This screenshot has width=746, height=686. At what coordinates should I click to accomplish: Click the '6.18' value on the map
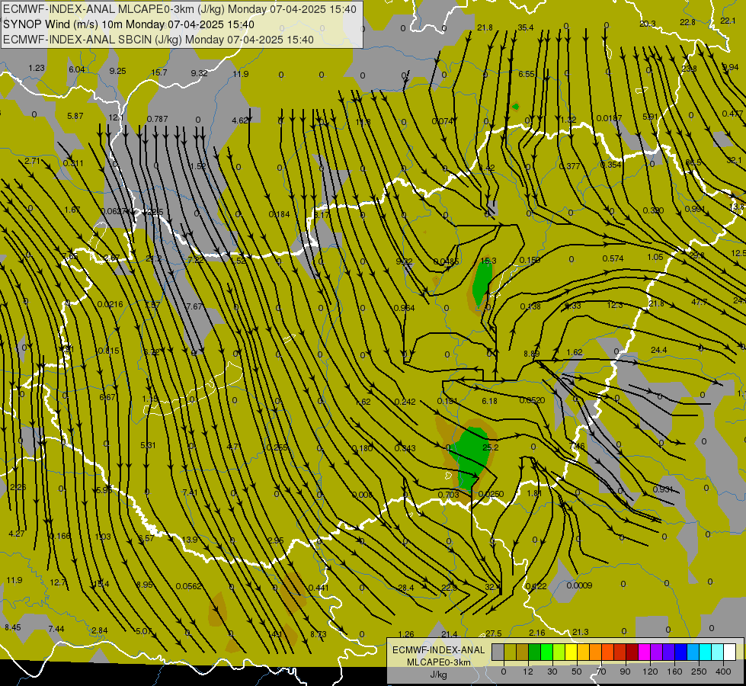tap(489, 402)
